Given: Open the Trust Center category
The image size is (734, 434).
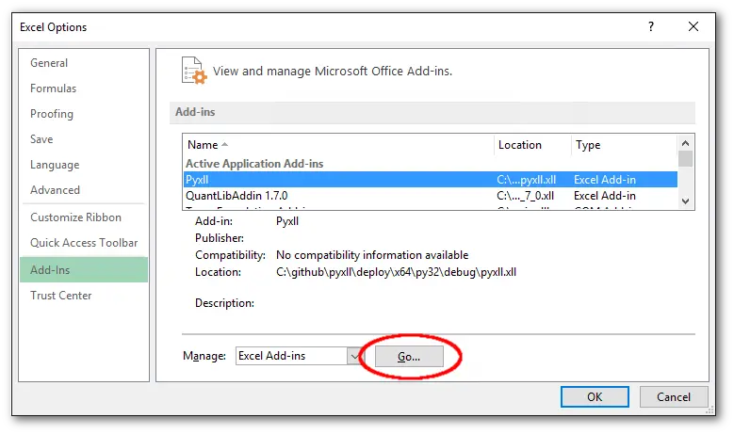Looking at the screenshot, I should pos(61,295).
